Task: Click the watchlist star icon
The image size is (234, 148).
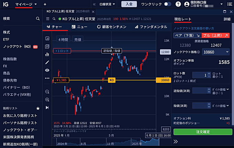Action: pos(38,108)
